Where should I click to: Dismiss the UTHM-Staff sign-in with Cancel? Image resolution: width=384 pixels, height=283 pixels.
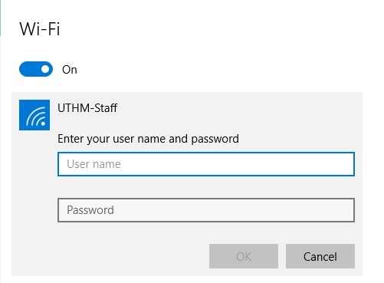click(320, 256)
